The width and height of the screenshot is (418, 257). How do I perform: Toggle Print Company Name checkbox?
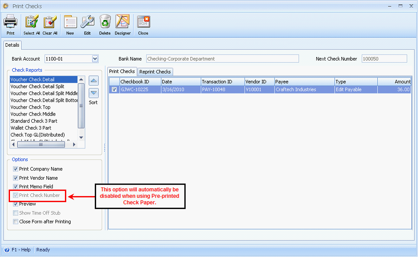tap(16, 169)
